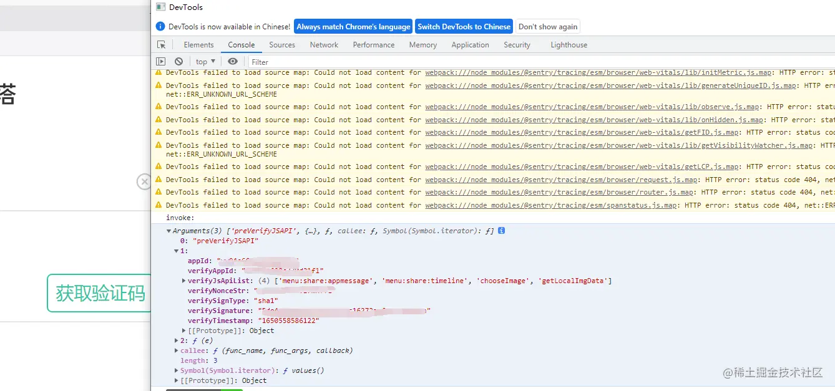The height and width of the screenshot is (391, 835).
Task: Focus the console Filter input field
Action: tap(542, 62)
